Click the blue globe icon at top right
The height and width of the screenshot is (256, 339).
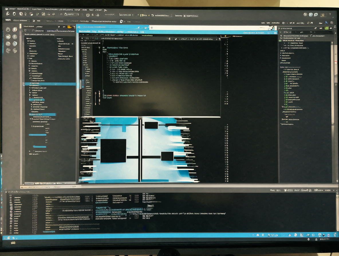311,15
